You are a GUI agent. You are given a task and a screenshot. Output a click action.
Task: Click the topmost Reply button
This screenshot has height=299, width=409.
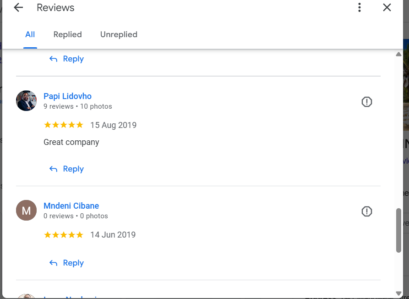click(67, 59)
